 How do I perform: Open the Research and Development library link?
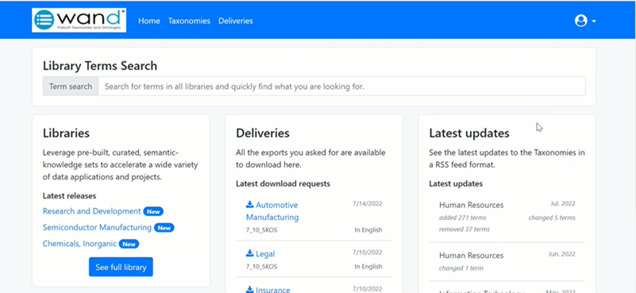tap(91, 211)
